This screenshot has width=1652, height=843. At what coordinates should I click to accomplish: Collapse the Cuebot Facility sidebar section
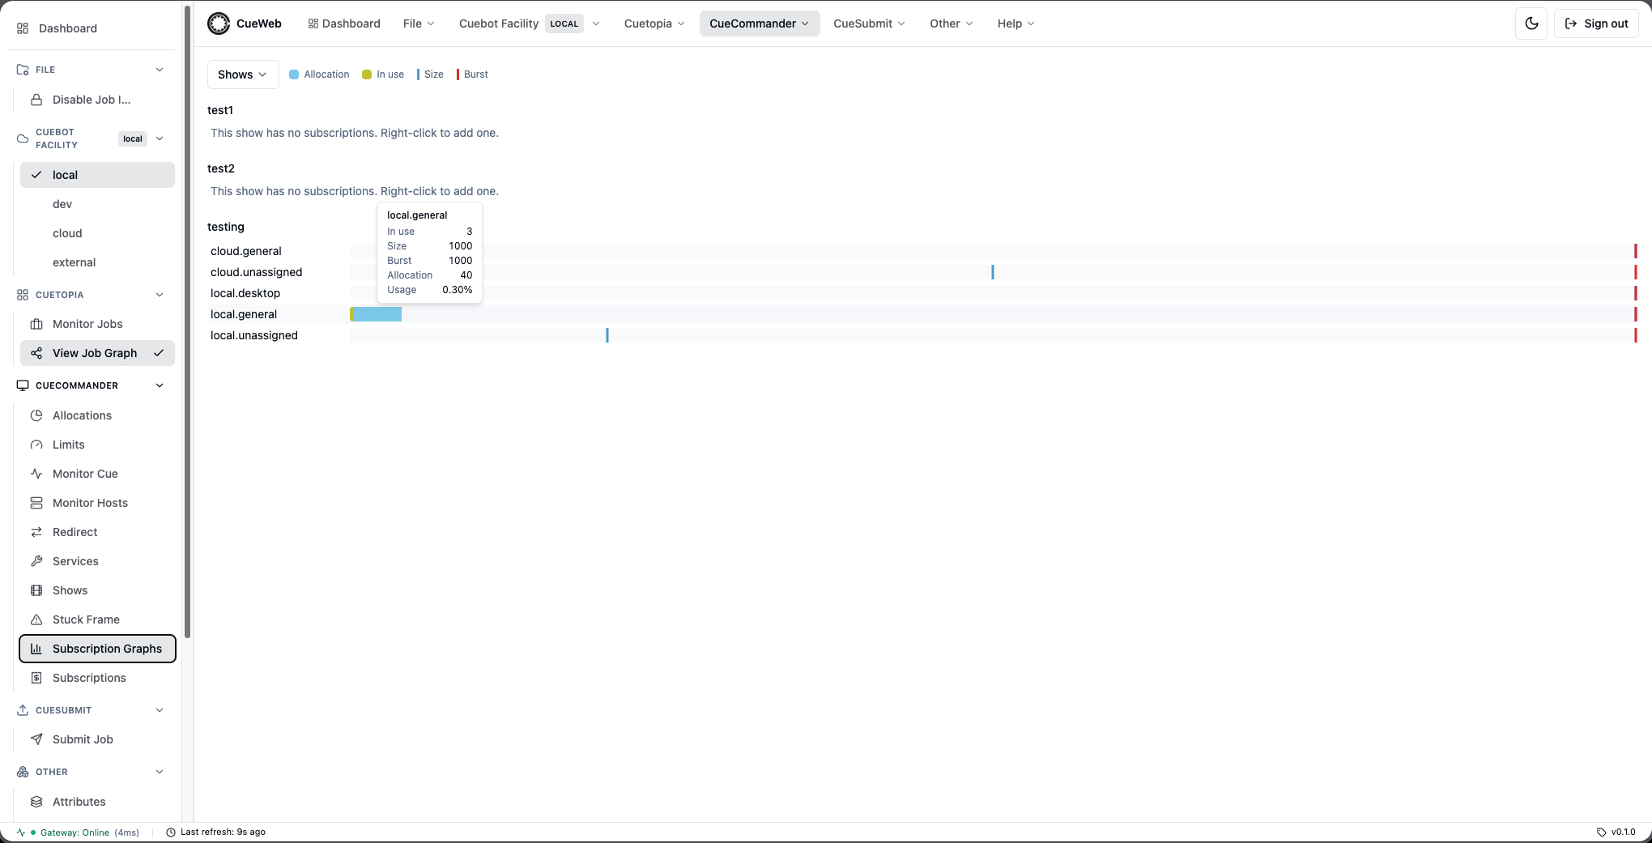(x=160, y=138)
